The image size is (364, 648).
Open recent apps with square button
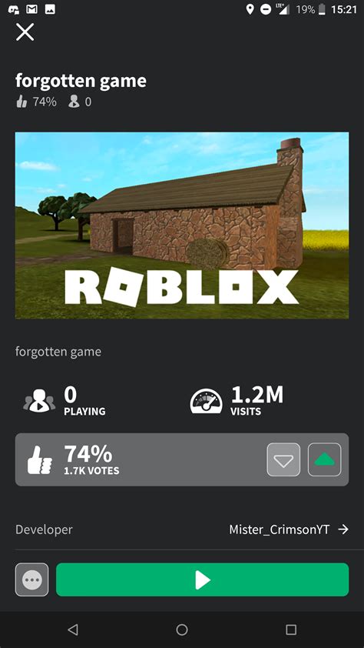pos(291,630)
